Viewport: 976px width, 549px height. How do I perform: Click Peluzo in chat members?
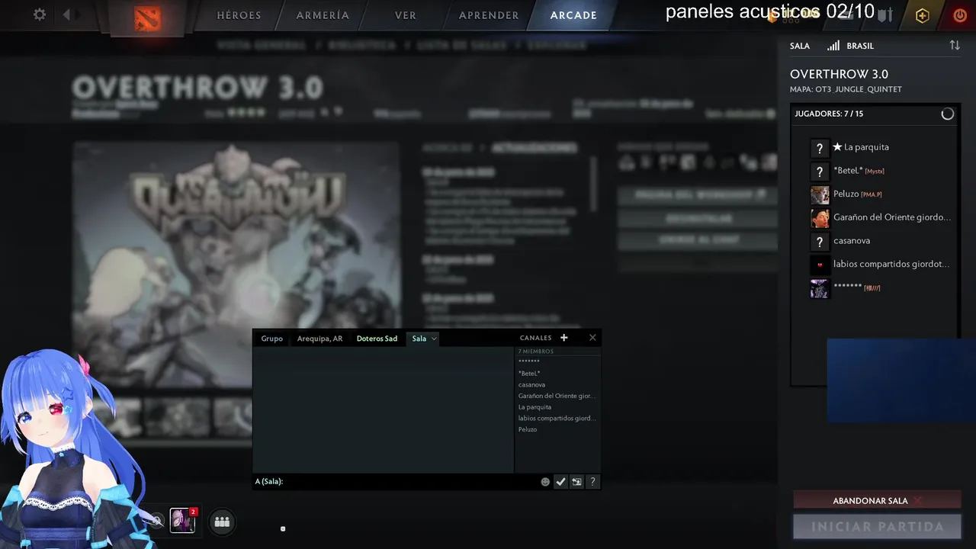coord(528,429)
